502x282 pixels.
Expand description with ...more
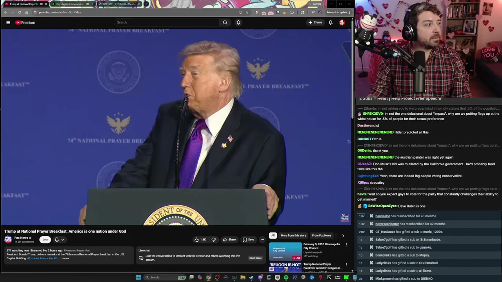pos(65,258)
